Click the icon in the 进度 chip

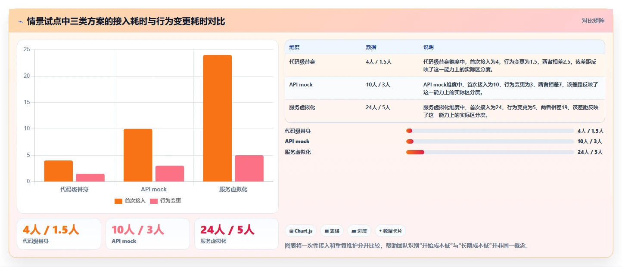click(354, 231)
